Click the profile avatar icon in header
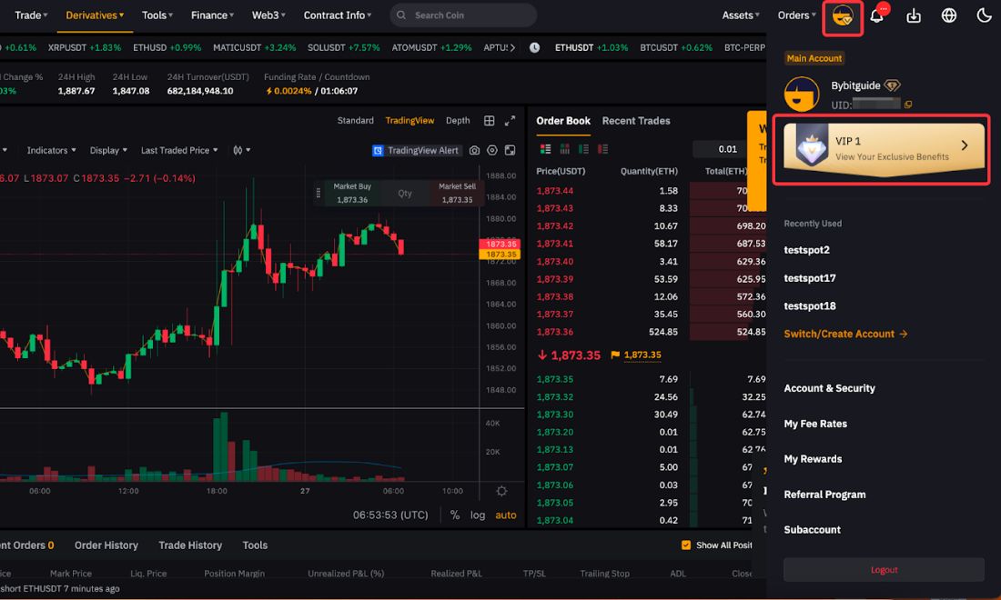The image size is (1001, 600). point(843,16)
